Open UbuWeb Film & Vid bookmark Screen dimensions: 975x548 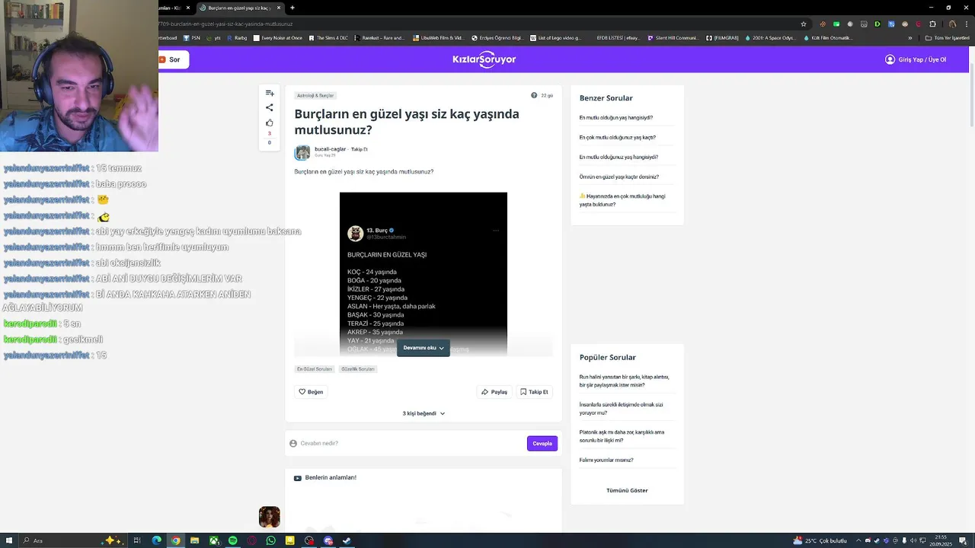pos(438,38)
